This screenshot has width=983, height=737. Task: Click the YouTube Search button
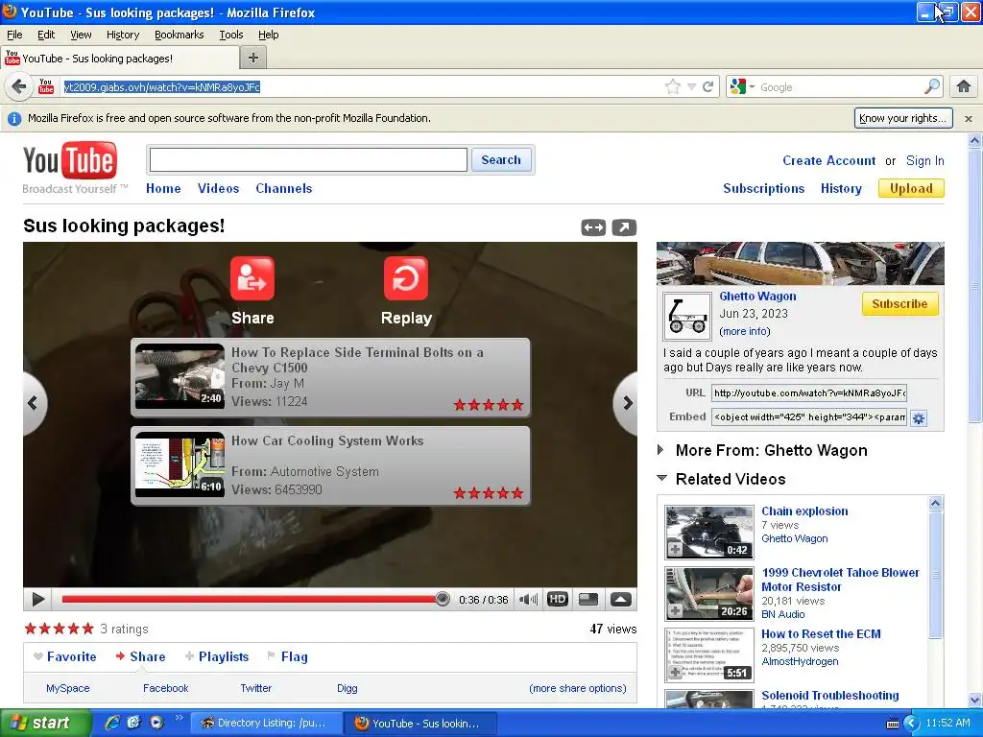coord(501,160)
